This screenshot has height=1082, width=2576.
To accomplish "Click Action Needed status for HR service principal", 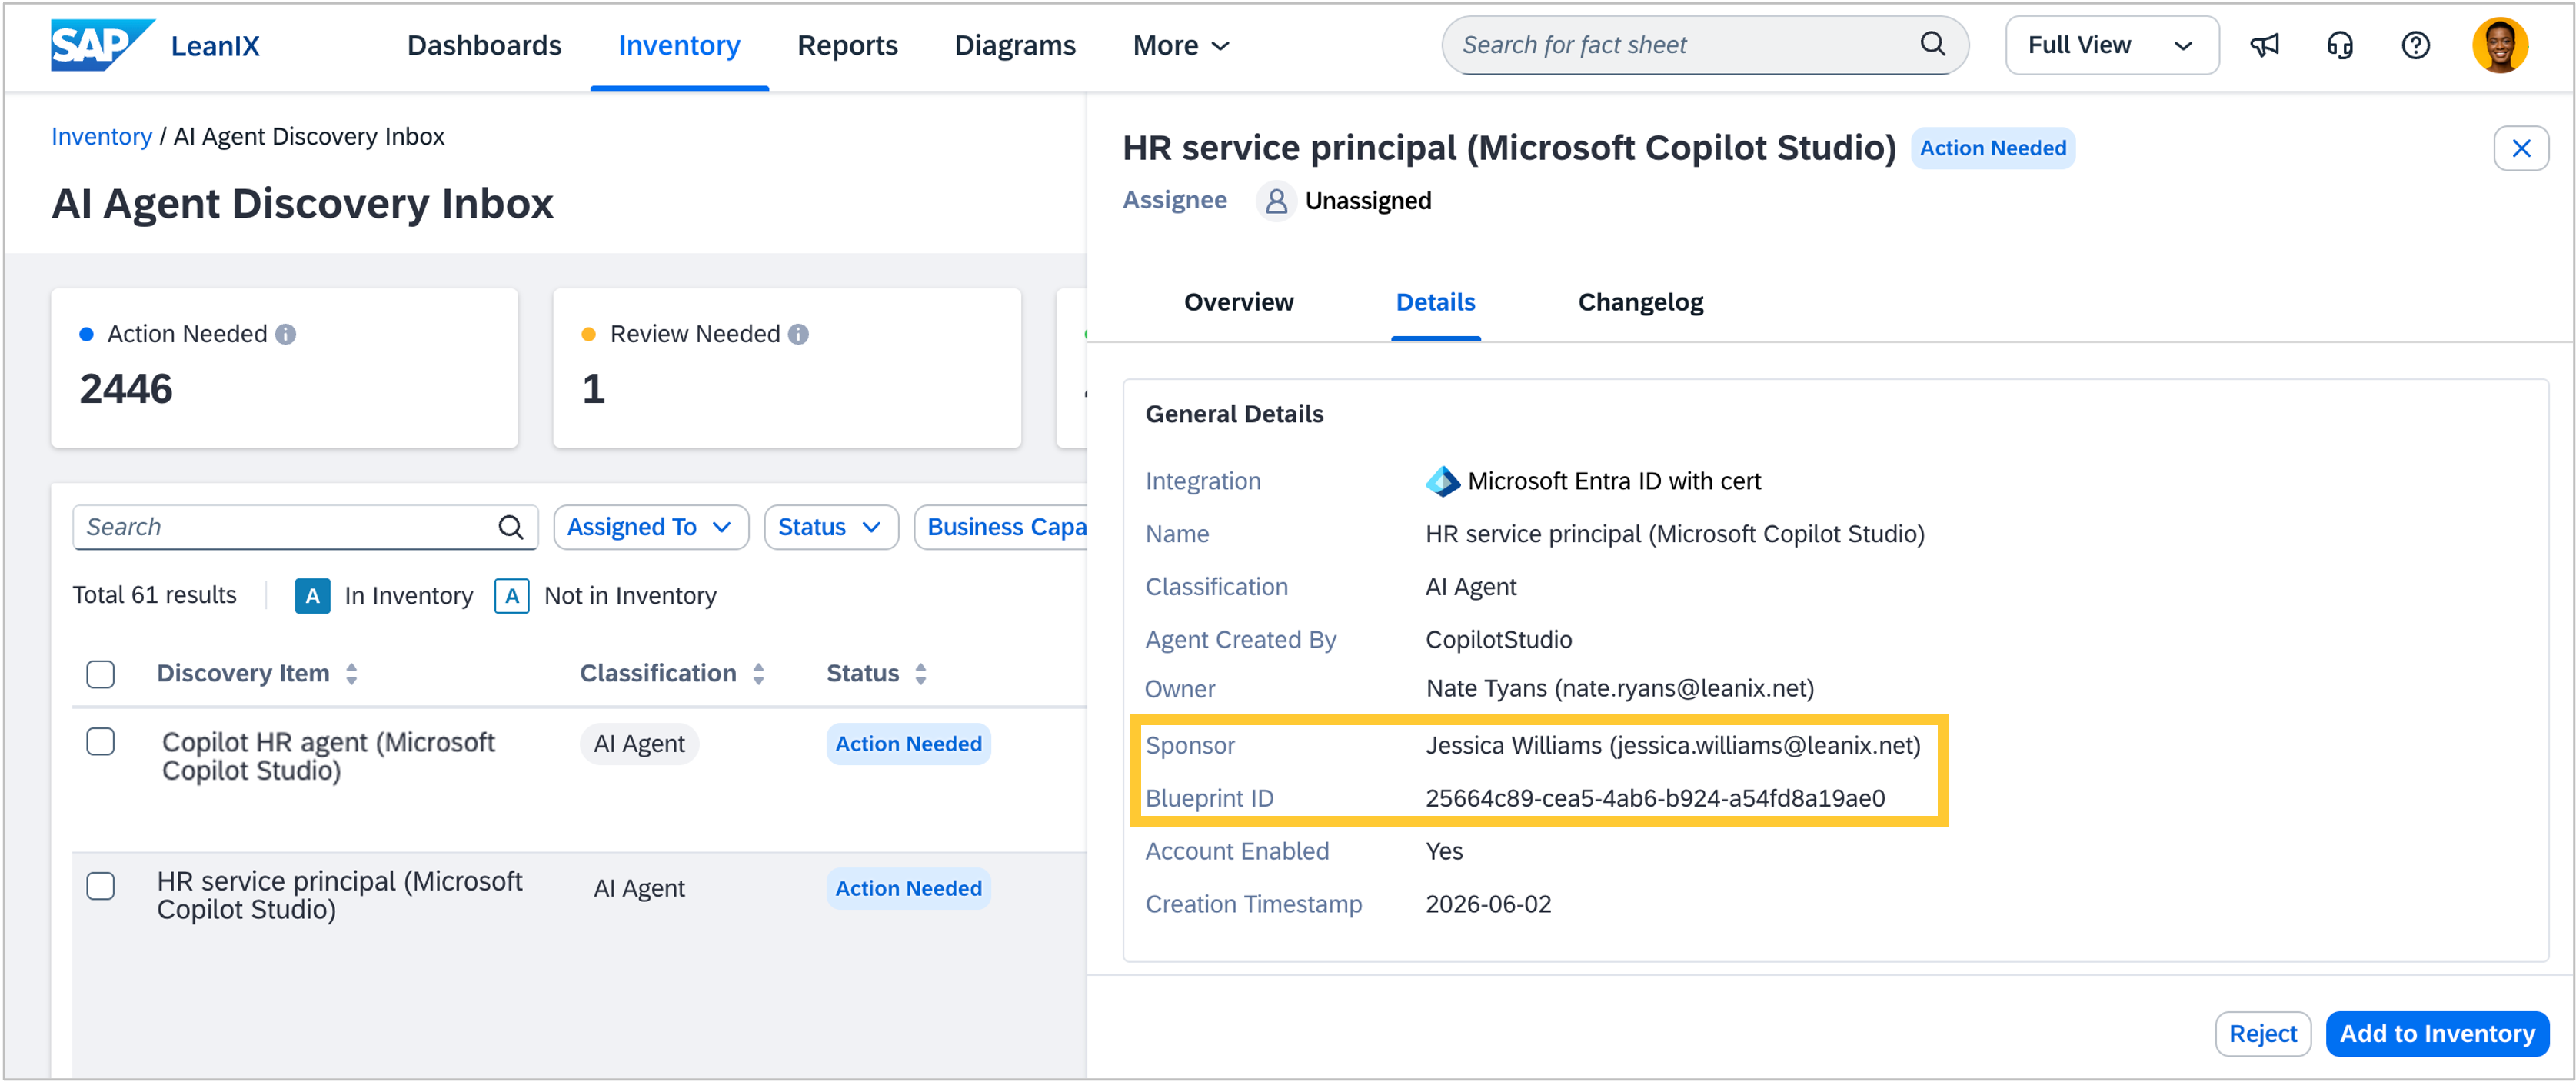I will click(908, 888).
